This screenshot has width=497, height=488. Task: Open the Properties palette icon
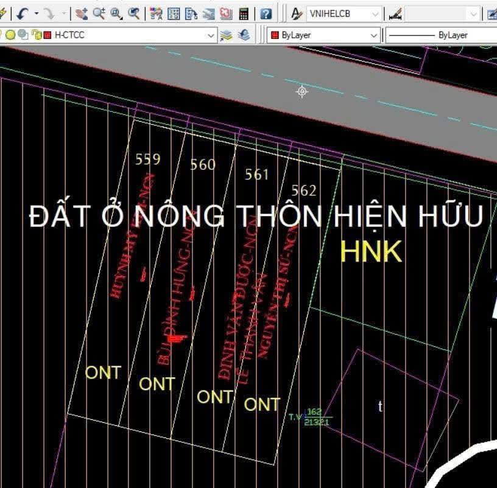pos(156,13)
